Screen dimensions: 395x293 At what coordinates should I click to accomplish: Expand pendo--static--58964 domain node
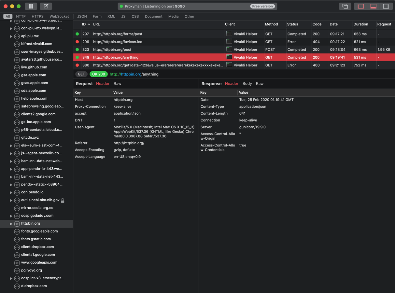(11, 185)
